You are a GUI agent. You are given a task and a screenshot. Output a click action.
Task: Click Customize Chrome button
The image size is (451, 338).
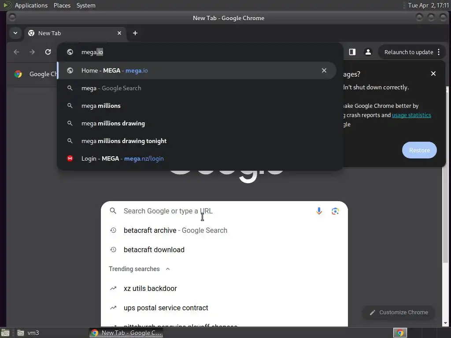tap(398, 312)
